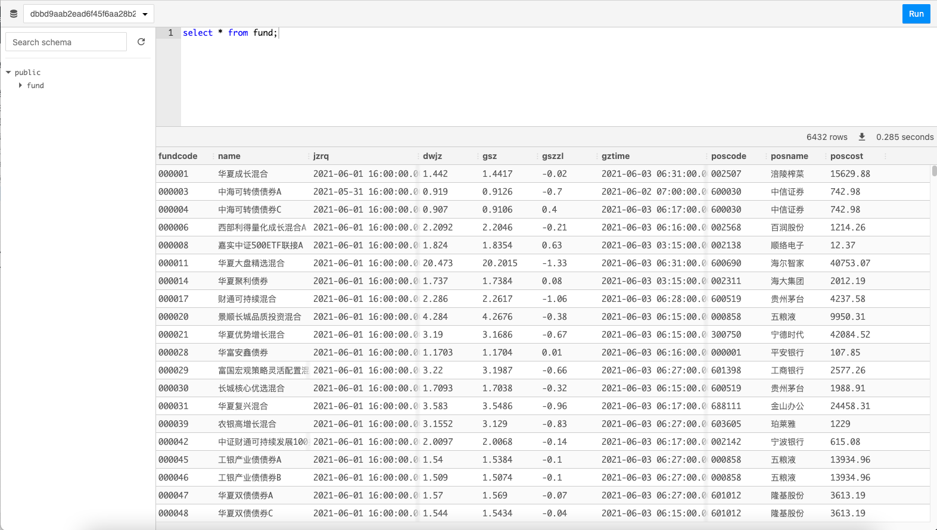Expand the fund table arrow
This screenshot has height=530, width=937.
click(x=20, y=85)
